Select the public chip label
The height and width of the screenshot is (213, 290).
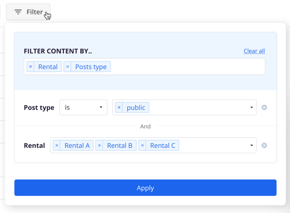(136, 107)
